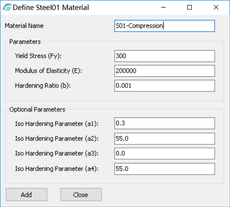Click the Yield Stress (Fy) input field

pyautogui.click(x=165, y=56)
